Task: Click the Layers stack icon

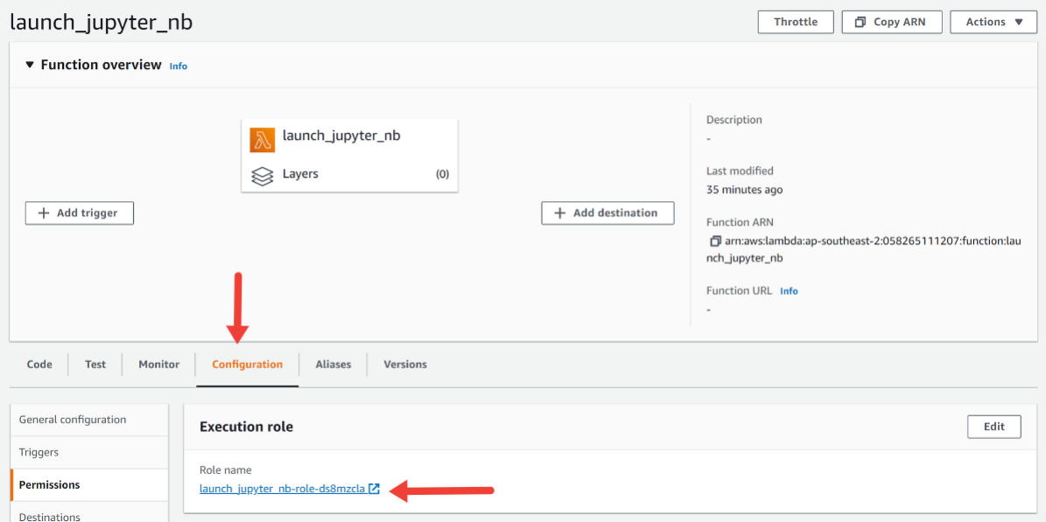Action: pyautogui.click(x=262, y=175)
